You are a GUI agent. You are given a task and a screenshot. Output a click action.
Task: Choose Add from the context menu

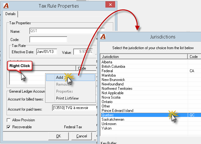[x=70, y=78]
